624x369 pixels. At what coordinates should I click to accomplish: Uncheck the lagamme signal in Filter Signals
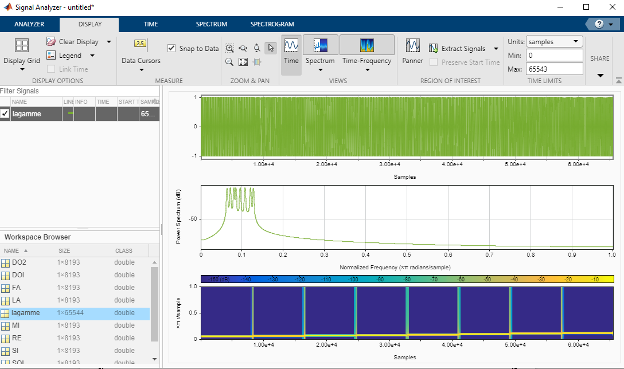(x=5, y=113)
